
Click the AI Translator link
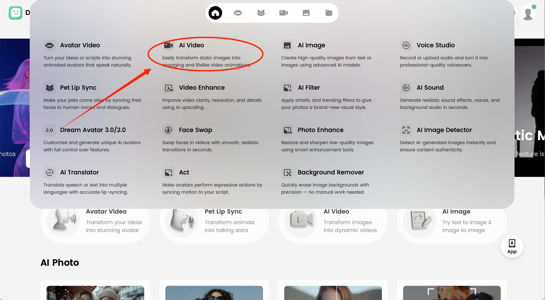[x=79, y=172]
